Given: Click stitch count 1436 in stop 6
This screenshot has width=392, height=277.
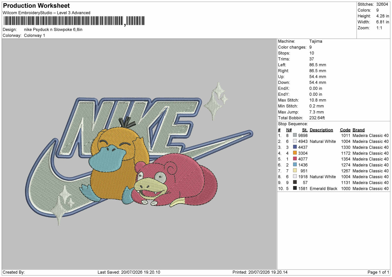Looking at the screenshot, I should pyautogui.click(x=303, y=165).
